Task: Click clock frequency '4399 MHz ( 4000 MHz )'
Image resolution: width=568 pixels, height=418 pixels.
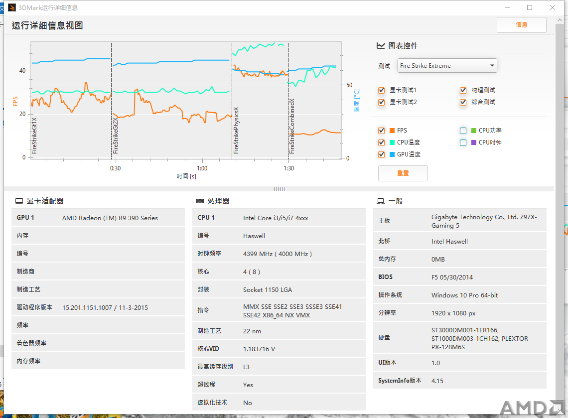Action: (x=278, y=254)
